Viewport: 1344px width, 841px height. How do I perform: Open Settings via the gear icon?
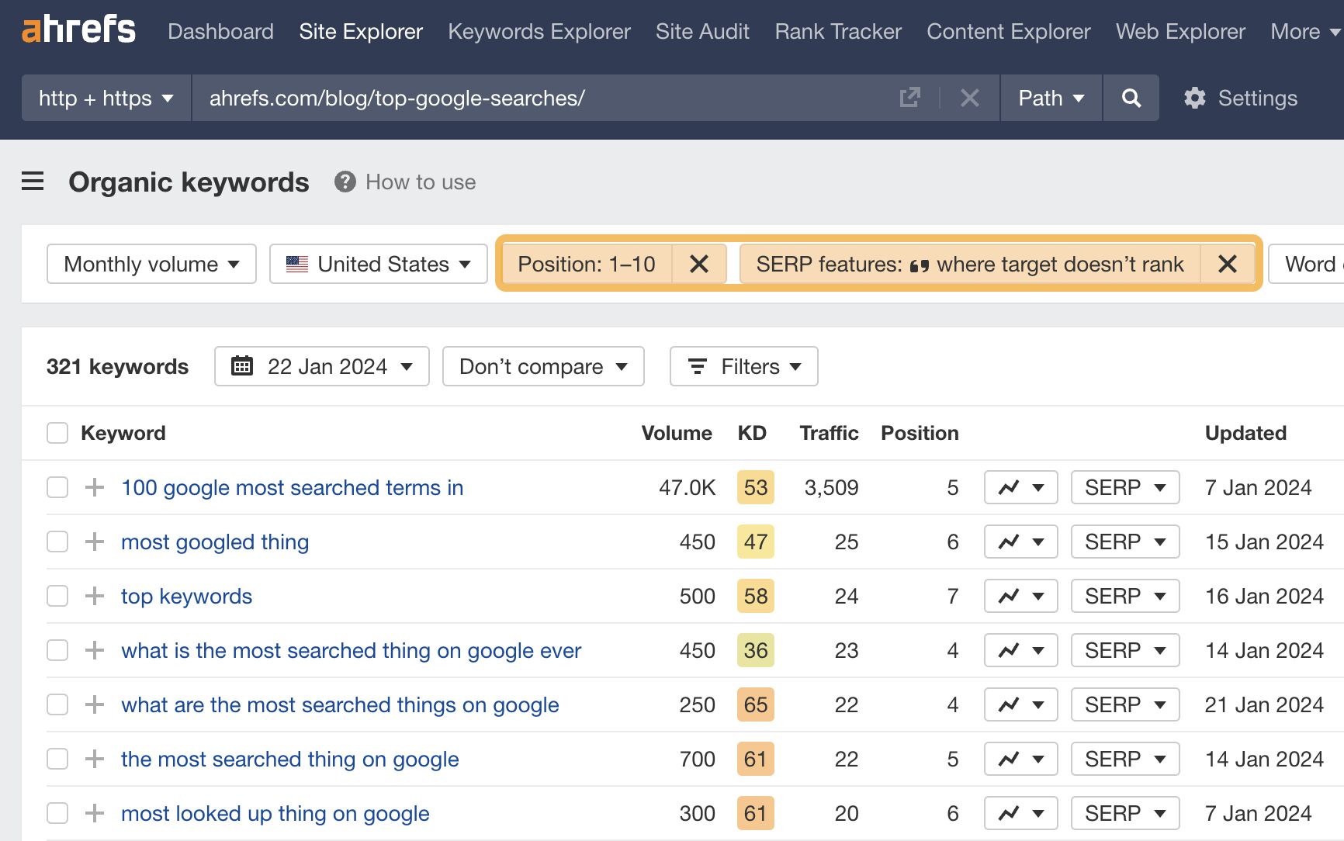click(x=1194, y=98)
